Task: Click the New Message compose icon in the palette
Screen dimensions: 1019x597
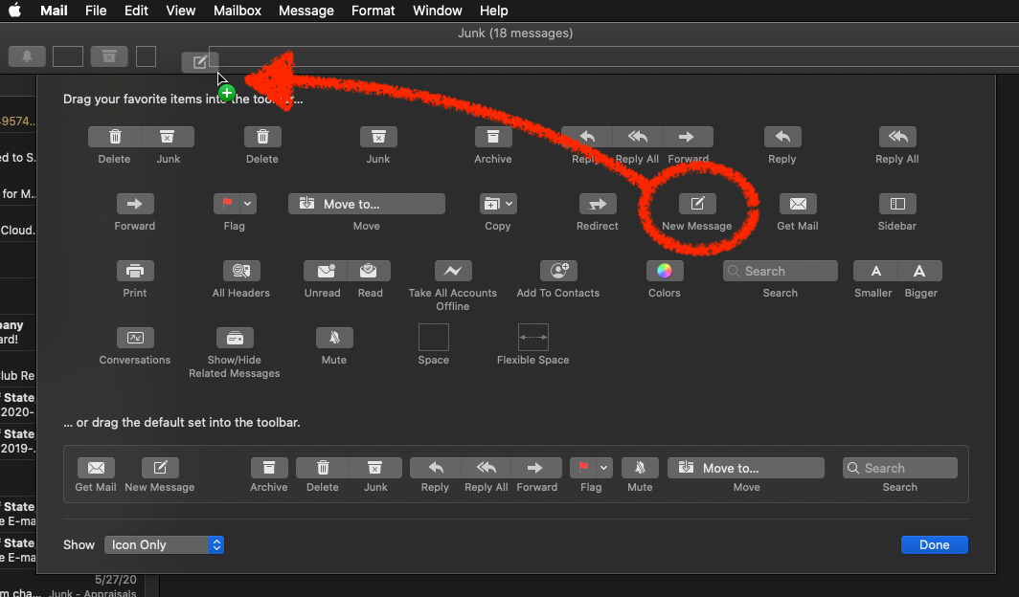Action: (697, 204)
